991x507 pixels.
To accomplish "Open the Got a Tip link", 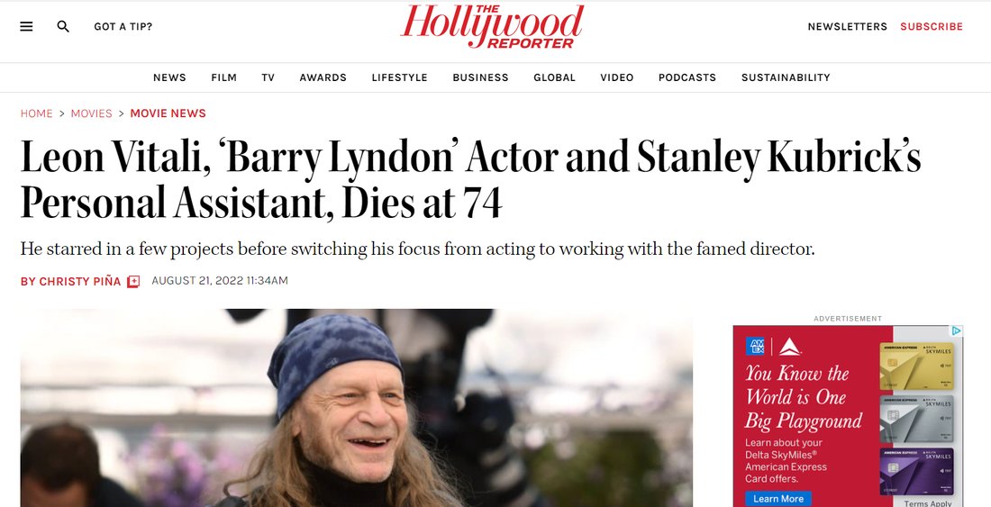I will point(123,26).
